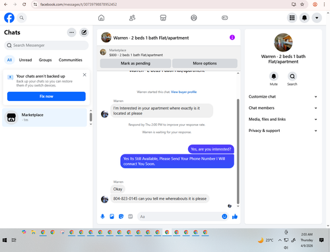Open the Friends icon in top navigation

(132, 18)
